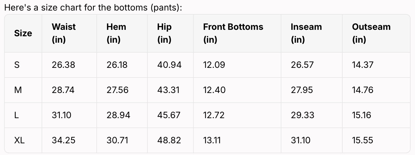This screenshot has width=415, height=155.
Task: Click the inseam value 29.33
Action: (x=302, y=115)
